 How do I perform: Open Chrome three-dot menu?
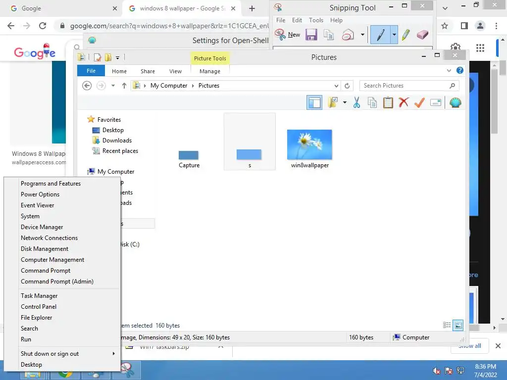(x=496, y=26)
